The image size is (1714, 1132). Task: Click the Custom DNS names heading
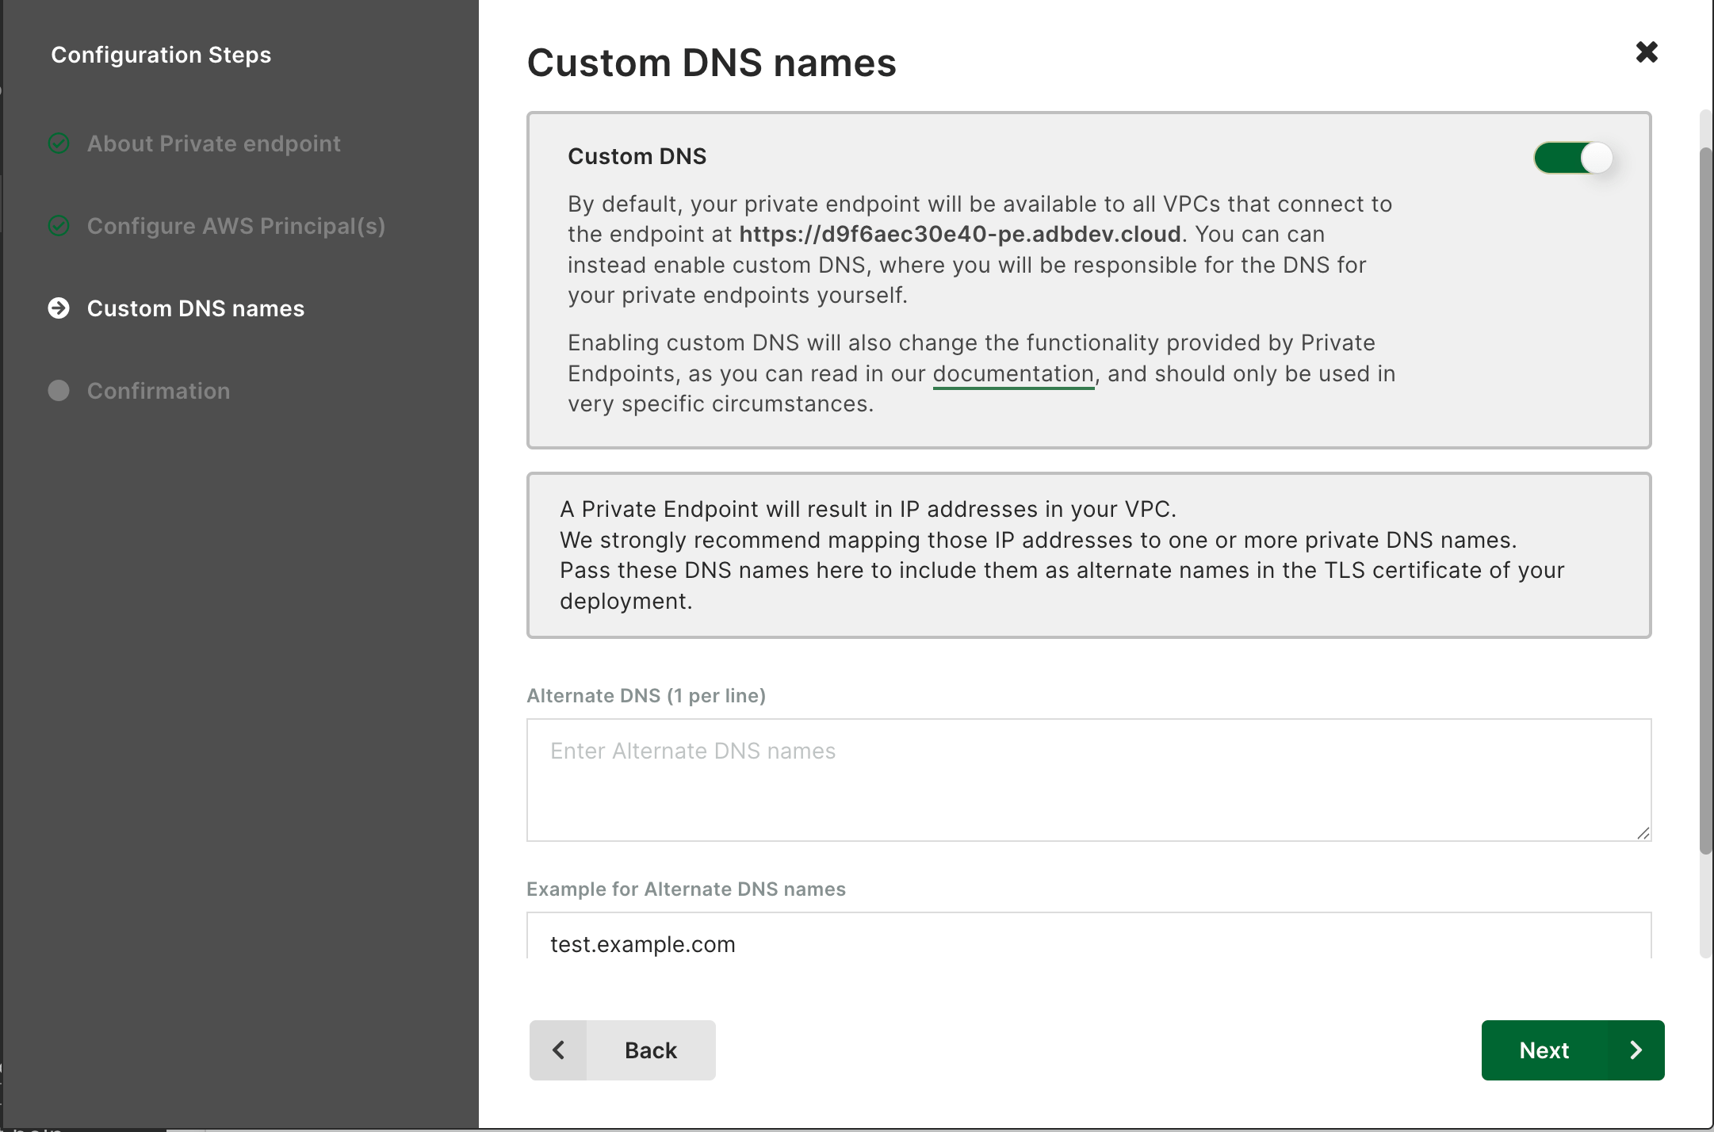click(711, 63)
